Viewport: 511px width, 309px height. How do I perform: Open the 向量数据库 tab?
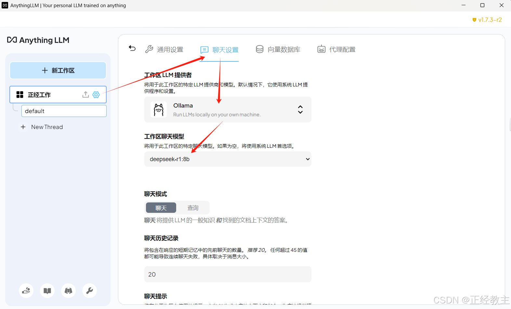coord(278,49)
